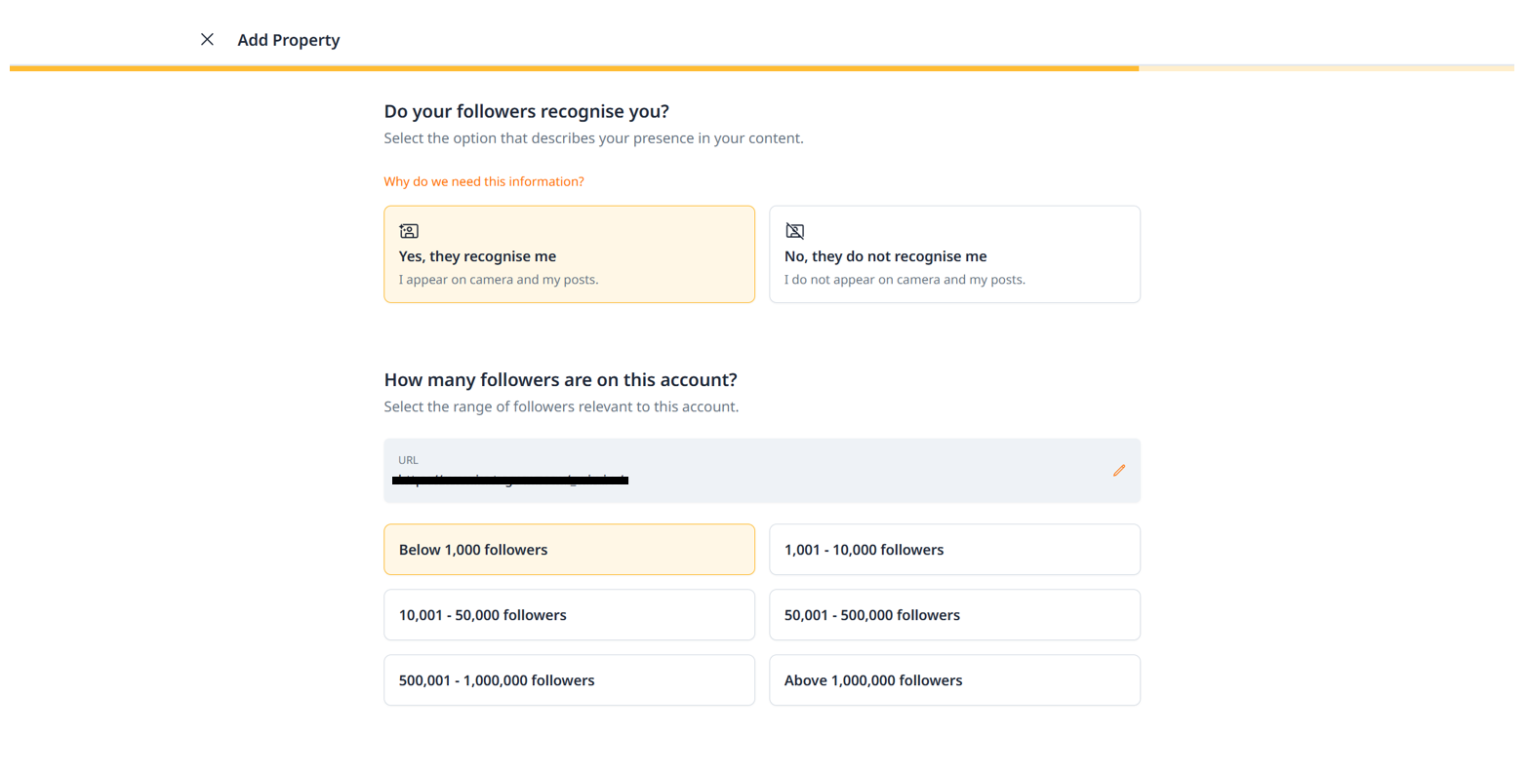Select "No, they do not recognise me" option
The image size is (1528, 772).
tap(954, 255)
